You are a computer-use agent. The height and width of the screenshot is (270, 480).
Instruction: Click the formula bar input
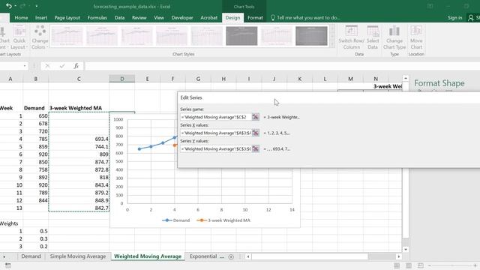282,66
